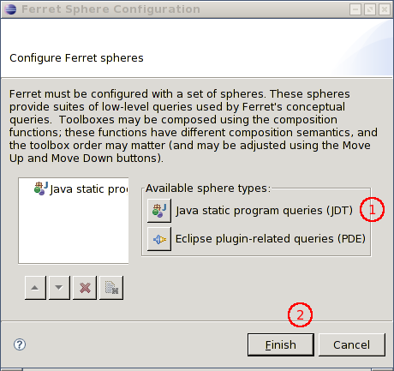Select the Java static entry in sphere list

[81, 188]
